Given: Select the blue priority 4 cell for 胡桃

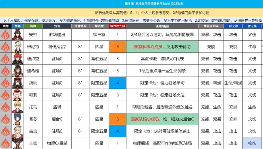Looking at the screenshot, I should tap(118, 83).
